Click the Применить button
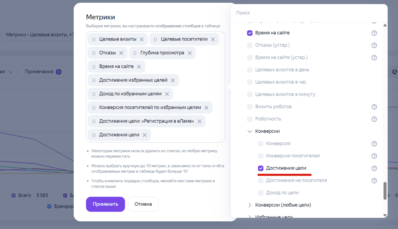This screenshot has width=398, height=229. tap(105, 204)
